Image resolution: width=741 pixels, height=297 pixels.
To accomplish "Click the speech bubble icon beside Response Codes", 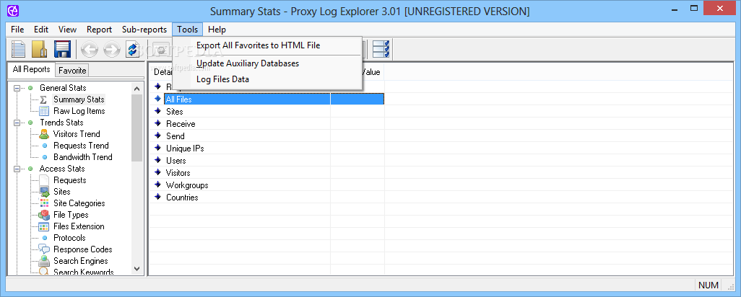I will coord(44,249).
